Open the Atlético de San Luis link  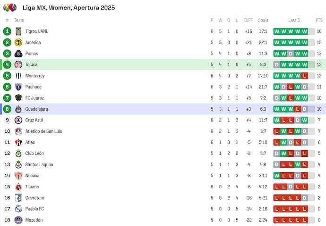(43, 131)
